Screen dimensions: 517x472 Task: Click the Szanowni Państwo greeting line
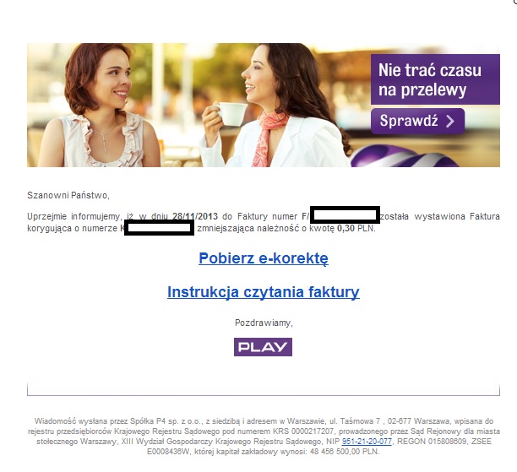click(x=68, y=195)
